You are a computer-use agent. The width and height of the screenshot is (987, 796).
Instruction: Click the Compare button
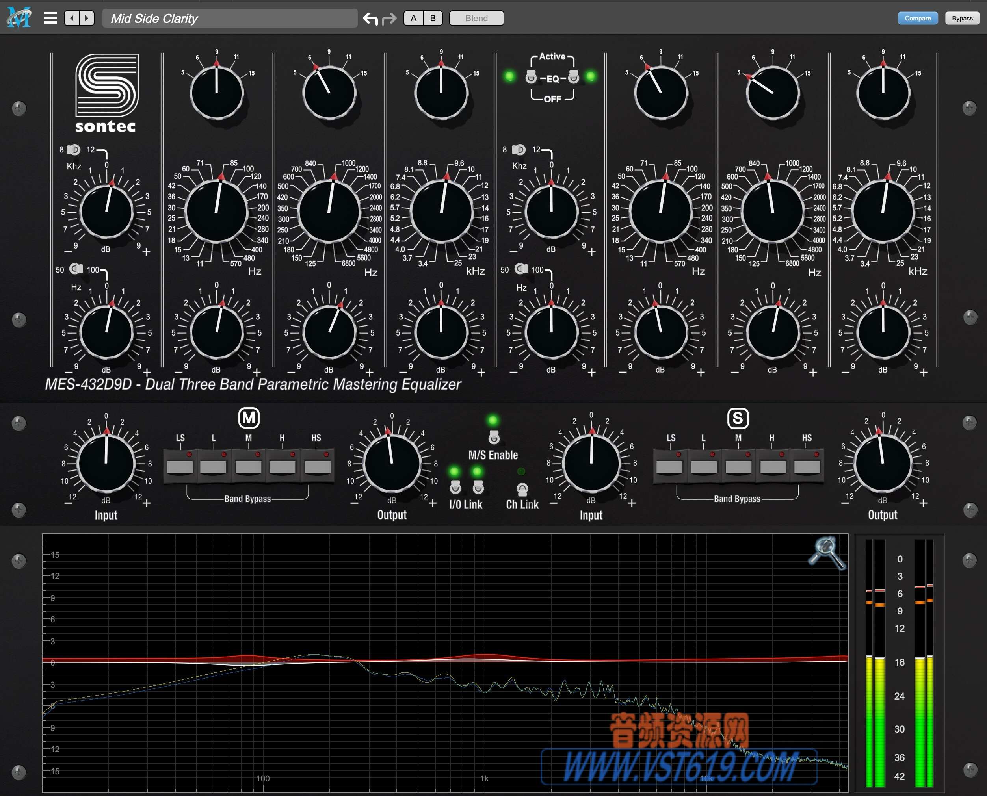click(x=918, y=18)
